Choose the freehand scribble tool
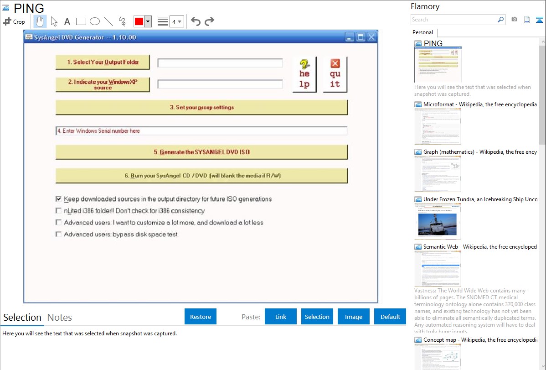This screenshot has height=370, width=546. tap(122, 21)
